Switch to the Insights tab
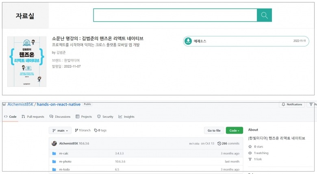This screenshot has width=317, height=174. coord(126,117)
